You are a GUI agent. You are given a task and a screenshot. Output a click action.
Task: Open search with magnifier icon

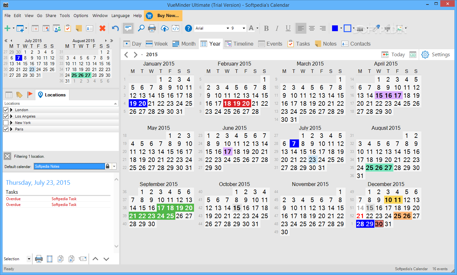pos(141,28)
